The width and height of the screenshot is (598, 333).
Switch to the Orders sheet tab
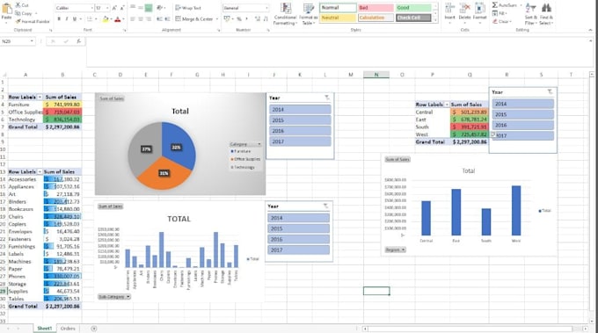[68, 329]
